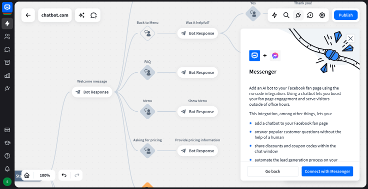The height and width of the screenshot is (189, 368).
Task: Click the search magnifier toolbar icon
Action: (286, 15)
